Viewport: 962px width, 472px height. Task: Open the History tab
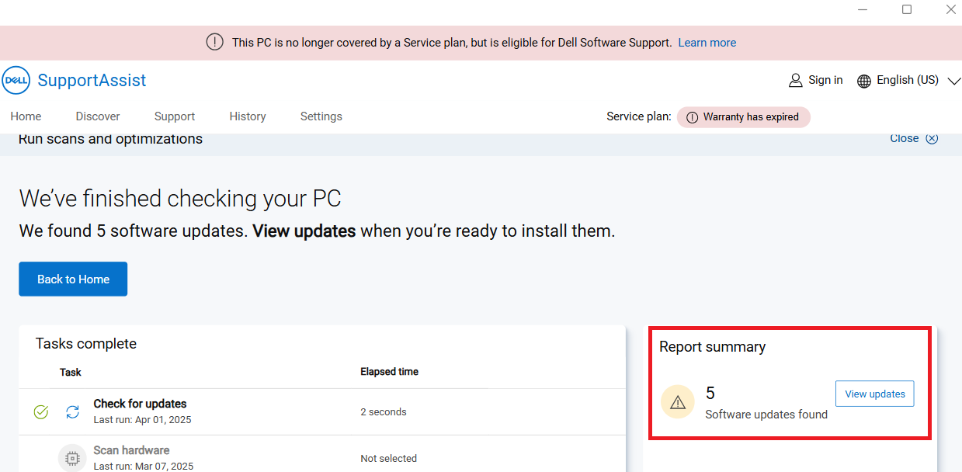(x=248, y=116)
